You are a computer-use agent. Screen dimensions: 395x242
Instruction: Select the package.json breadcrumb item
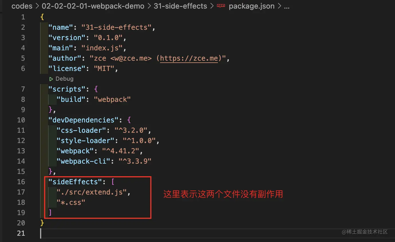point(252,6)
